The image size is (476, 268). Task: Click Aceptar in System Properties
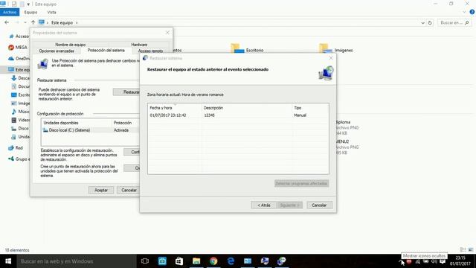click(101, 190)
